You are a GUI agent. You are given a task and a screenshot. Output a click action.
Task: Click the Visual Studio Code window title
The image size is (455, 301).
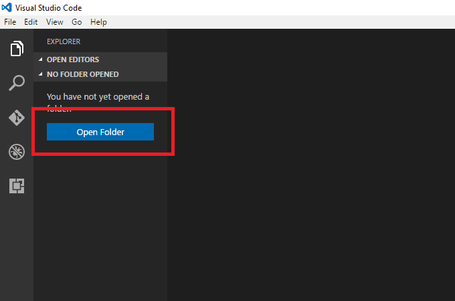(x=48, y=8)
